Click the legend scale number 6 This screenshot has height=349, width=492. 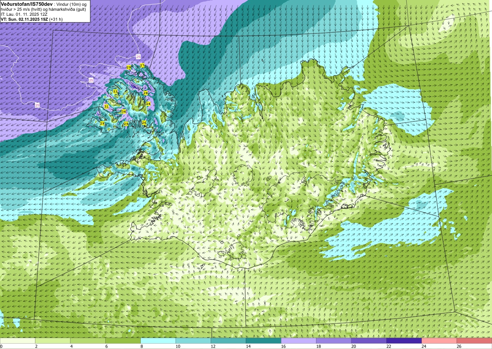[x=106, y=346]
